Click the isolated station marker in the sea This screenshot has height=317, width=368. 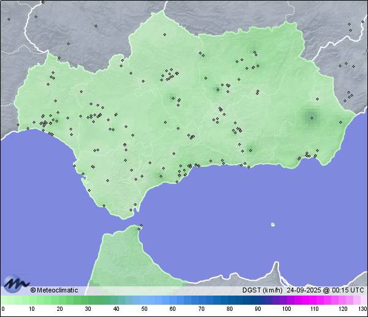[273, 224]
